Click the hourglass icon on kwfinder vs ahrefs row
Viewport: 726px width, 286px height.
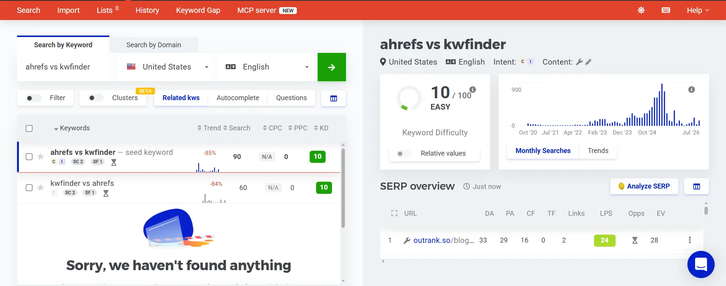point(106,193)
